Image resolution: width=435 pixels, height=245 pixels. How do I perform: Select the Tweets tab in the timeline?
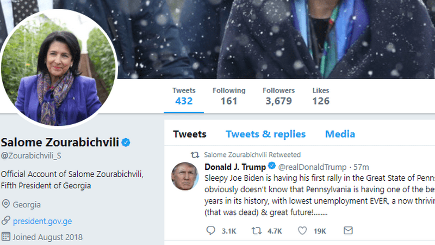point(189,134)
